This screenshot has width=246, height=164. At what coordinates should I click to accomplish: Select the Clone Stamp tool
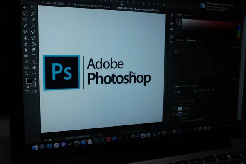25,38
